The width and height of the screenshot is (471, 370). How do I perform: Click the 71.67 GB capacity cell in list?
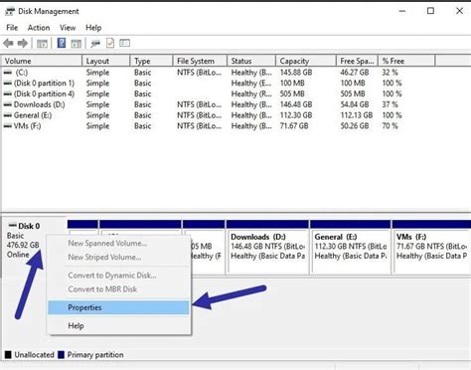click(x=294, y=126)
